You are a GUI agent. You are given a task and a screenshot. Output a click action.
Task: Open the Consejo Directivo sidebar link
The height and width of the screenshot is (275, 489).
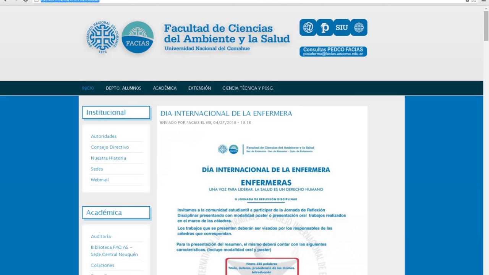[110, 147]
